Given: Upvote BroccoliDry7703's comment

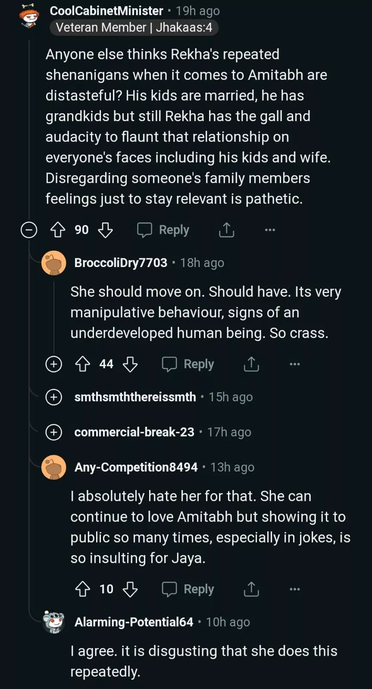Looking at the screenshot, I should pos(82,364).
